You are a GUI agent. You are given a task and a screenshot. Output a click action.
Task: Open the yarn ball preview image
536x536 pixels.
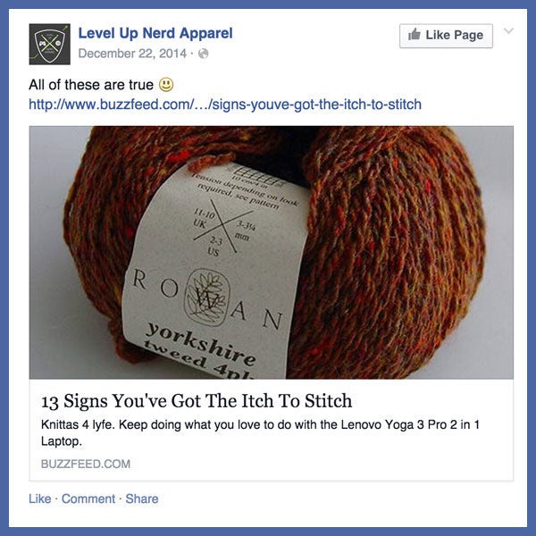[x=271, y=252]
